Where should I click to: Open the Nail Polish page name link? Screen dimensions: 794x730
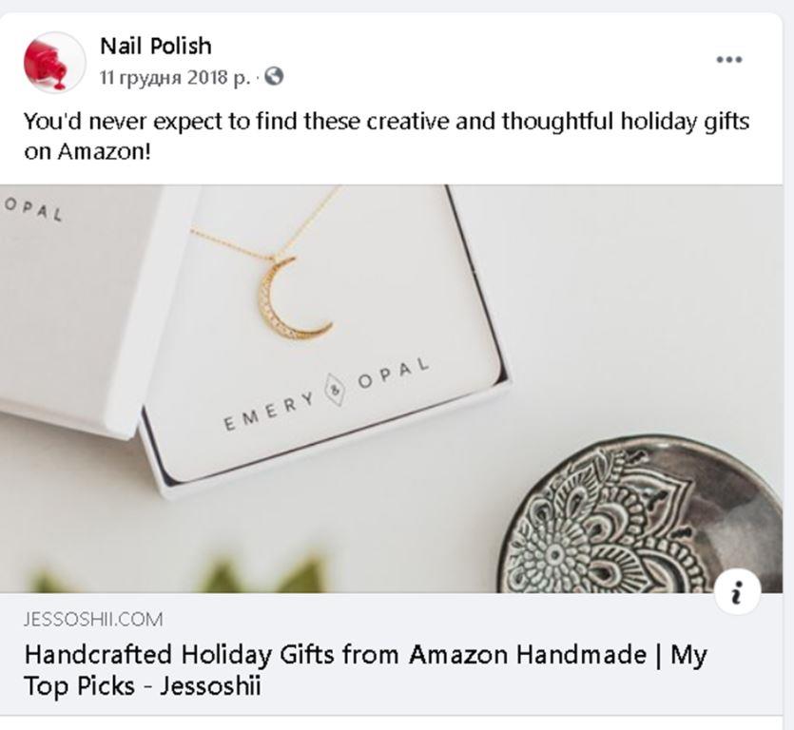click(155, 46)
